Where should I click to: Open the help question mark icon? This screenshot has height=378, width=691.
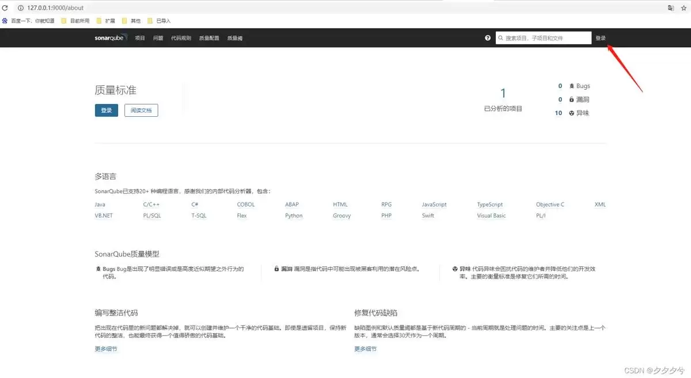point(488,38)
